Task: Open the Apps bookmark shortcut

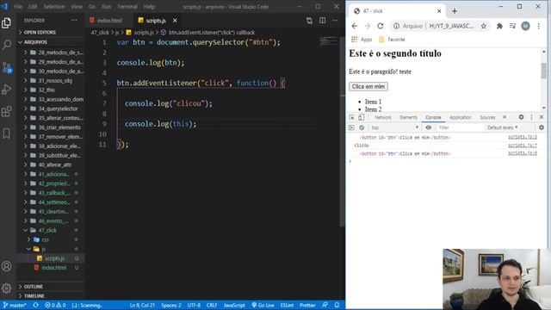Action: (362, 40)
